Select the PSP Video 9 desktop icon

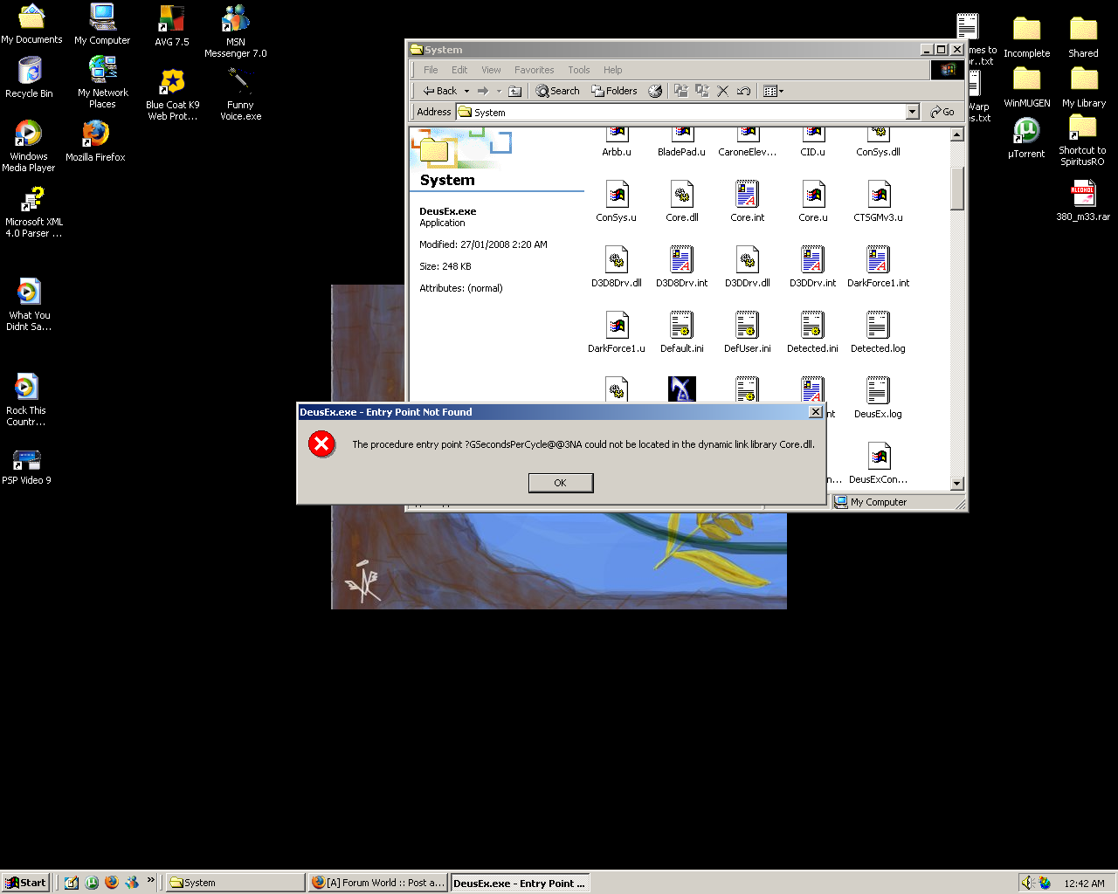pos(26,467)
